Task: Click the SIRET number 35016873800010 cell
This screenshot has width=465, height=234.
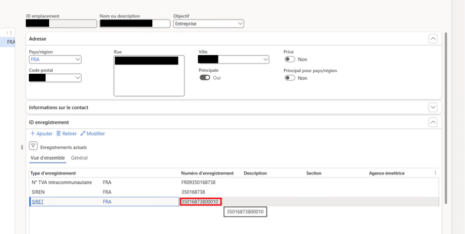Action: click(200, 202)
